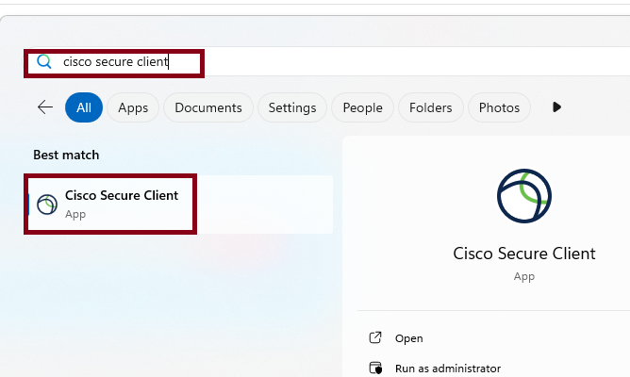The image size is (630, 377).
Task: Click the Cisco Secure Client title in preview pane
Action: [x=523, y=254]
